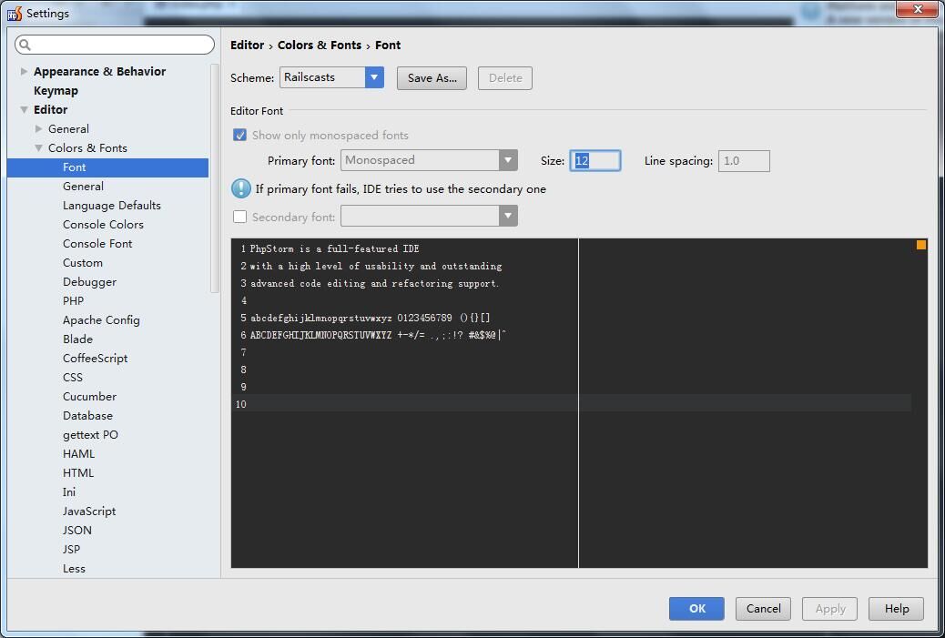Select Ini color settings
This screenshot has width=945, height=638.
(68, 492)
